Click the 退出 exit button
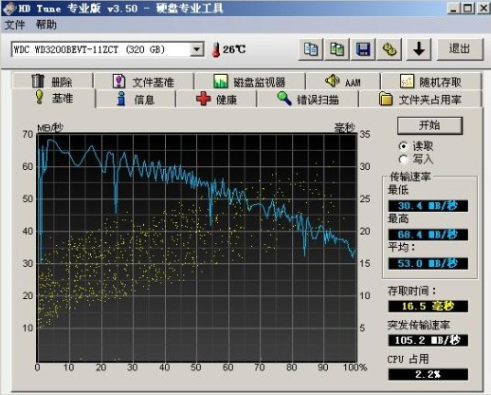Viewport: 491px width, 395px height. [460, 49]
